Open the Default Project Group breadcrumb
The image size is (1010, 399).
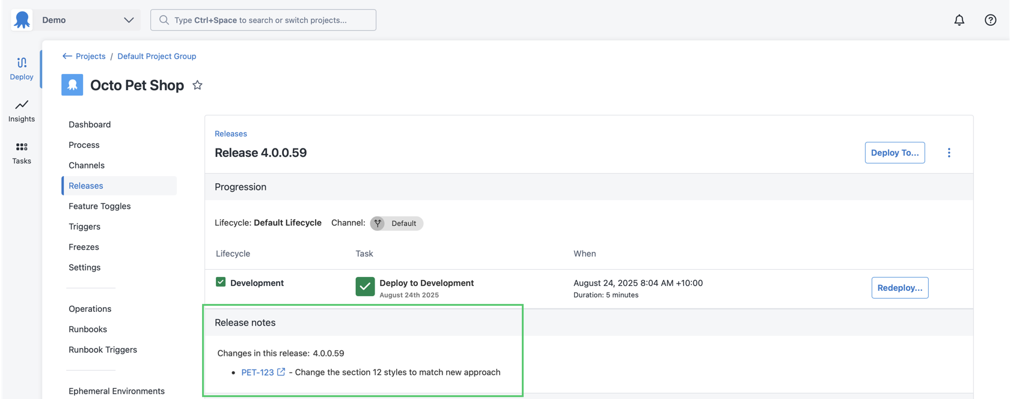tap(156, 56)
